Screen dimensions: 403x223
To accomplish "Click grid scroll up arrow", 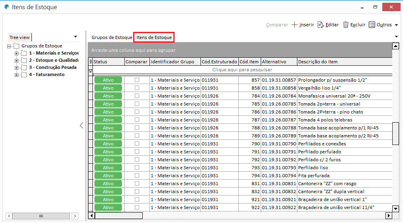I will pyautogui.click(x=395, y=46).
